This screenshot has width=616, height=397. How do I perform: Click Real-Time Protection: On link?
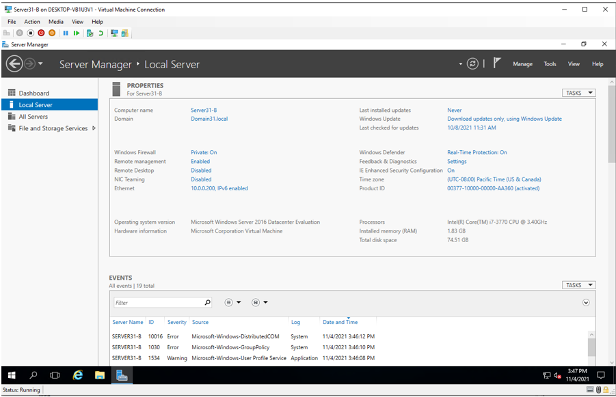[477, 152]
